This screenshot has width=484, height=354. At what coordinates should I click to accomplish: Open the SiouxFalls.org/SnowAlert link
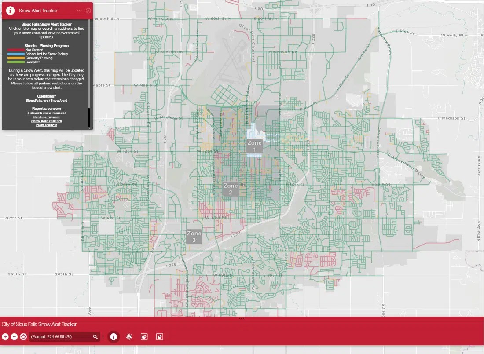click(x=46, y=100)
